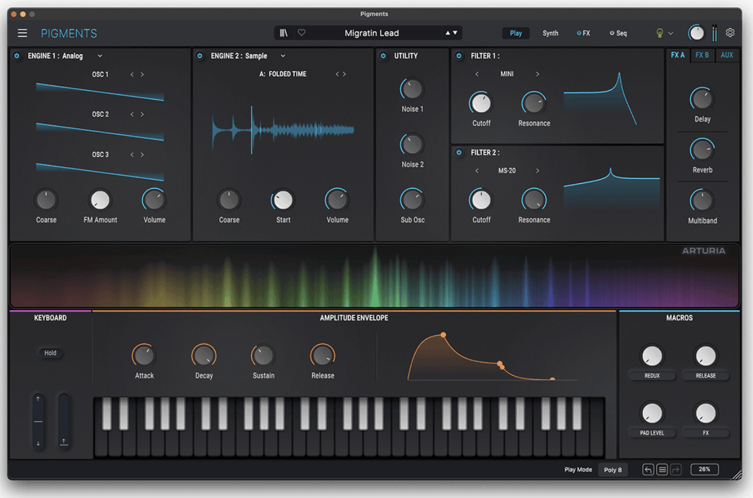Click the amplitude envelope Attack knob
The width and height of the screenshot is (753, 498).
click(x=144, y=355)
